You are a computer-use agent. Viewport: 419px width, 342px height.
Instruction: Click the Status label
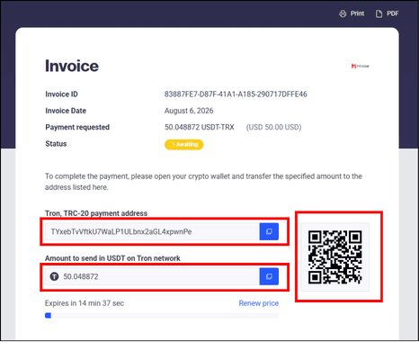pyautogui.click(x=56, y=144)
